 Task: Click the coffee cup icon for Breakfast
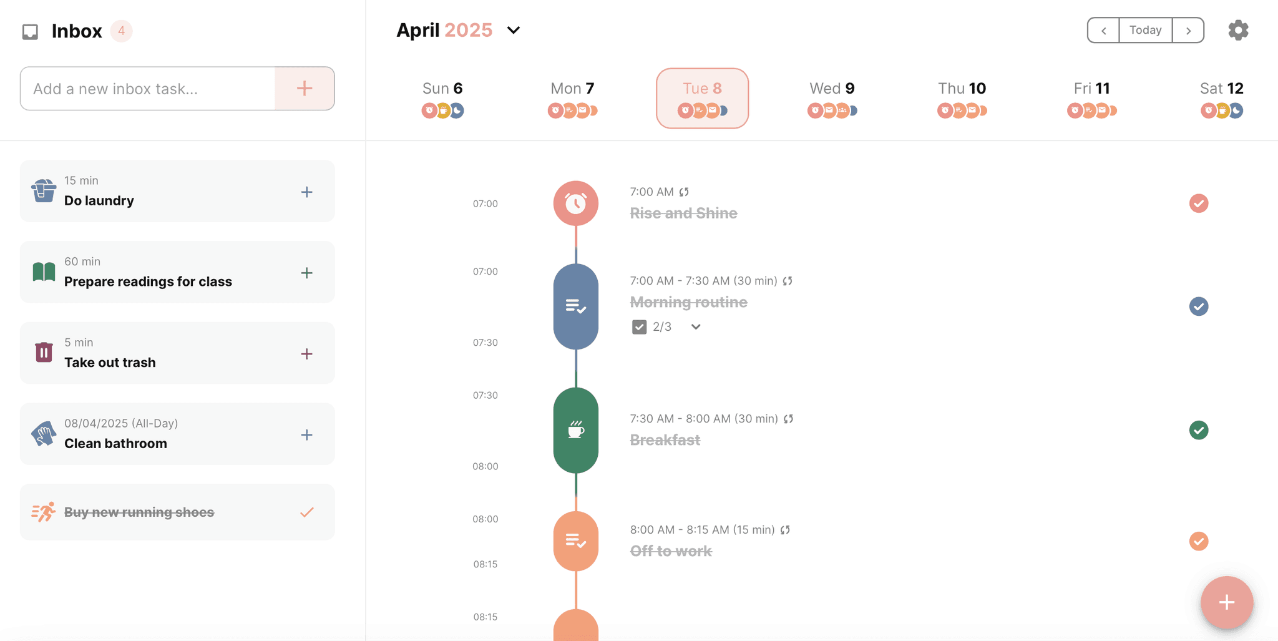point(575,431)
